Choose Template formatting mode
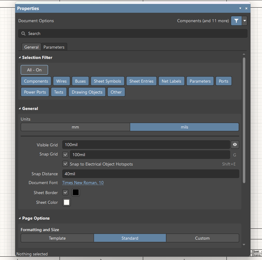 (x=57, y=238)
